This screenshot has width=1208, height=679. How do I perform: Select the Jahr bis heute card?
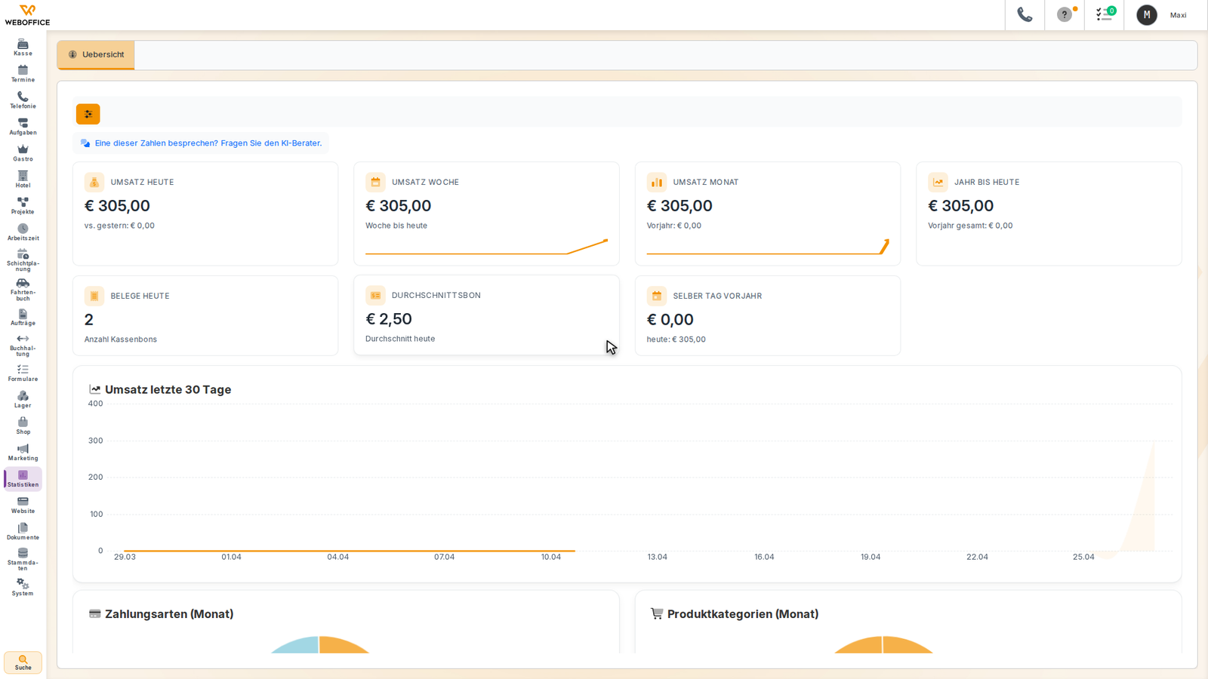[1049, 214]
